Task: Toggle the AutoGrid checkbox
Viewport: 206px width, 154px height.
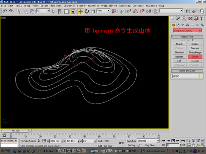Action: [x=193, y=40]
